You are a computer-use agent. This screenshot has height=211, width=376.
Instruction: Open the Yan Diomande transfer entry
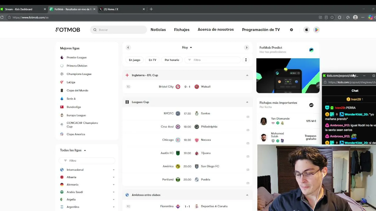pyautogui.click(x=288, y=121)
